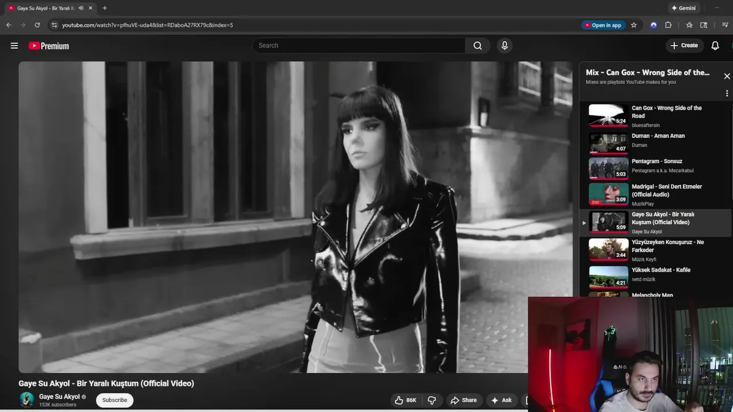The width and height of the screenshot is (733, 412).
Task: Mute the tab via its speaker icon
Action: tap(81, 8)
